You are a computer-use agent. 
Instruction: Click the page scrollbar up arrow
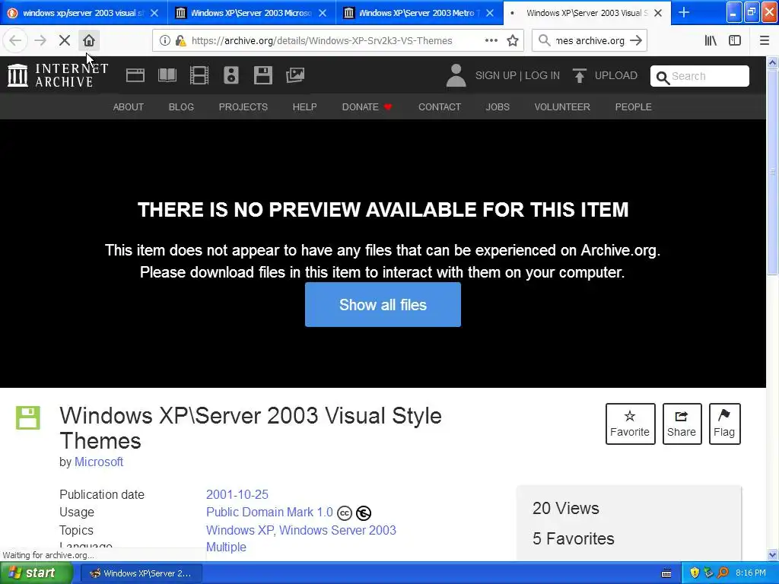tap(772, 62)
